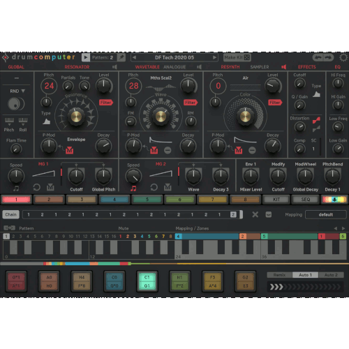Open the EQ tab
349x349 pixels.
[x=338, y=67]
